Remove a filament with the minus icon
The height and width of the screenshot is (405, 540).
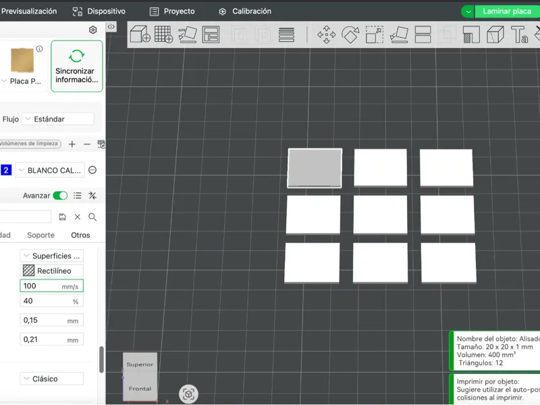pos(87,144)
